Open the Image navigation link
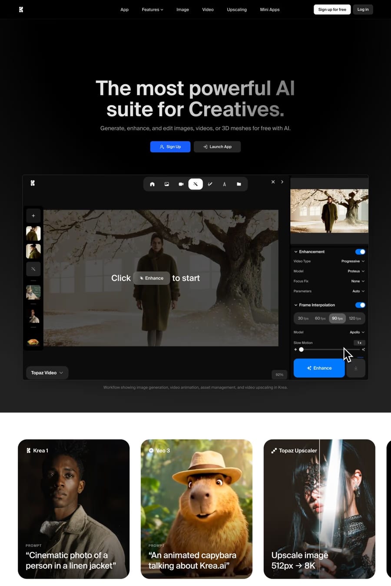 pos(182,10)
